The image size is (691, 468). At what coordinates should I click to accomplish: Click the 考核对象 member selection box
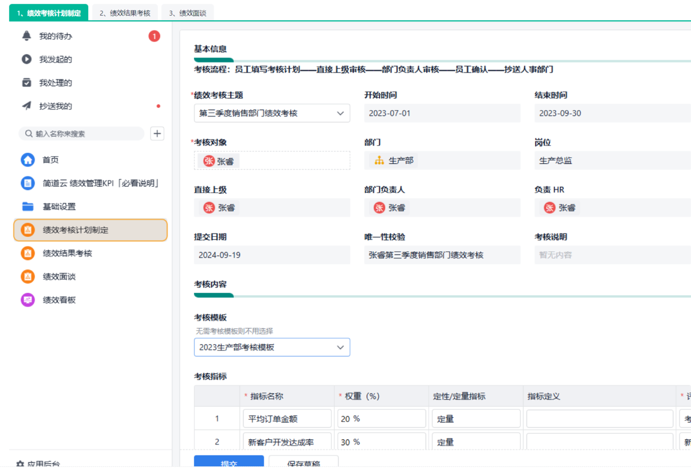click(272, 161)
